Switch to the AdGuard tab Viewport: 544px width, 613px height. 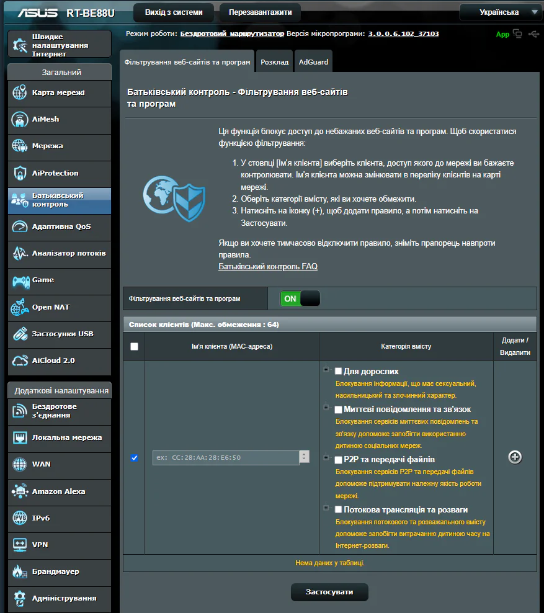coord(313,62)
